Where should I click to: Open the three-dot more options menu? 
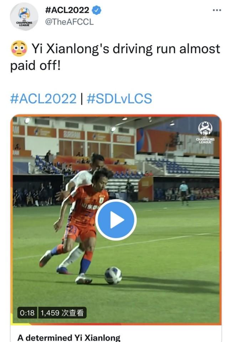click(x=217, y=10)
